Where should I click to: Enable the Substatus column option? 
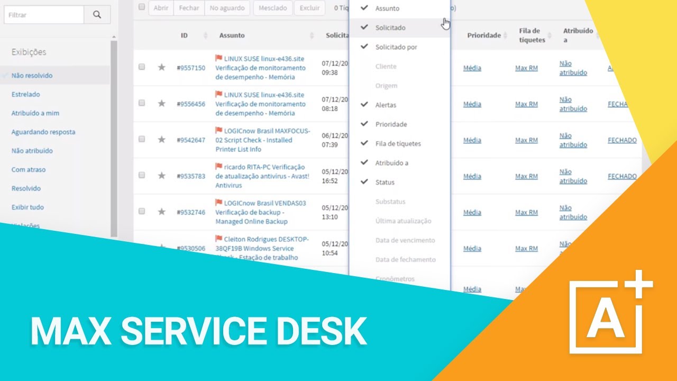tap(400, 202)
